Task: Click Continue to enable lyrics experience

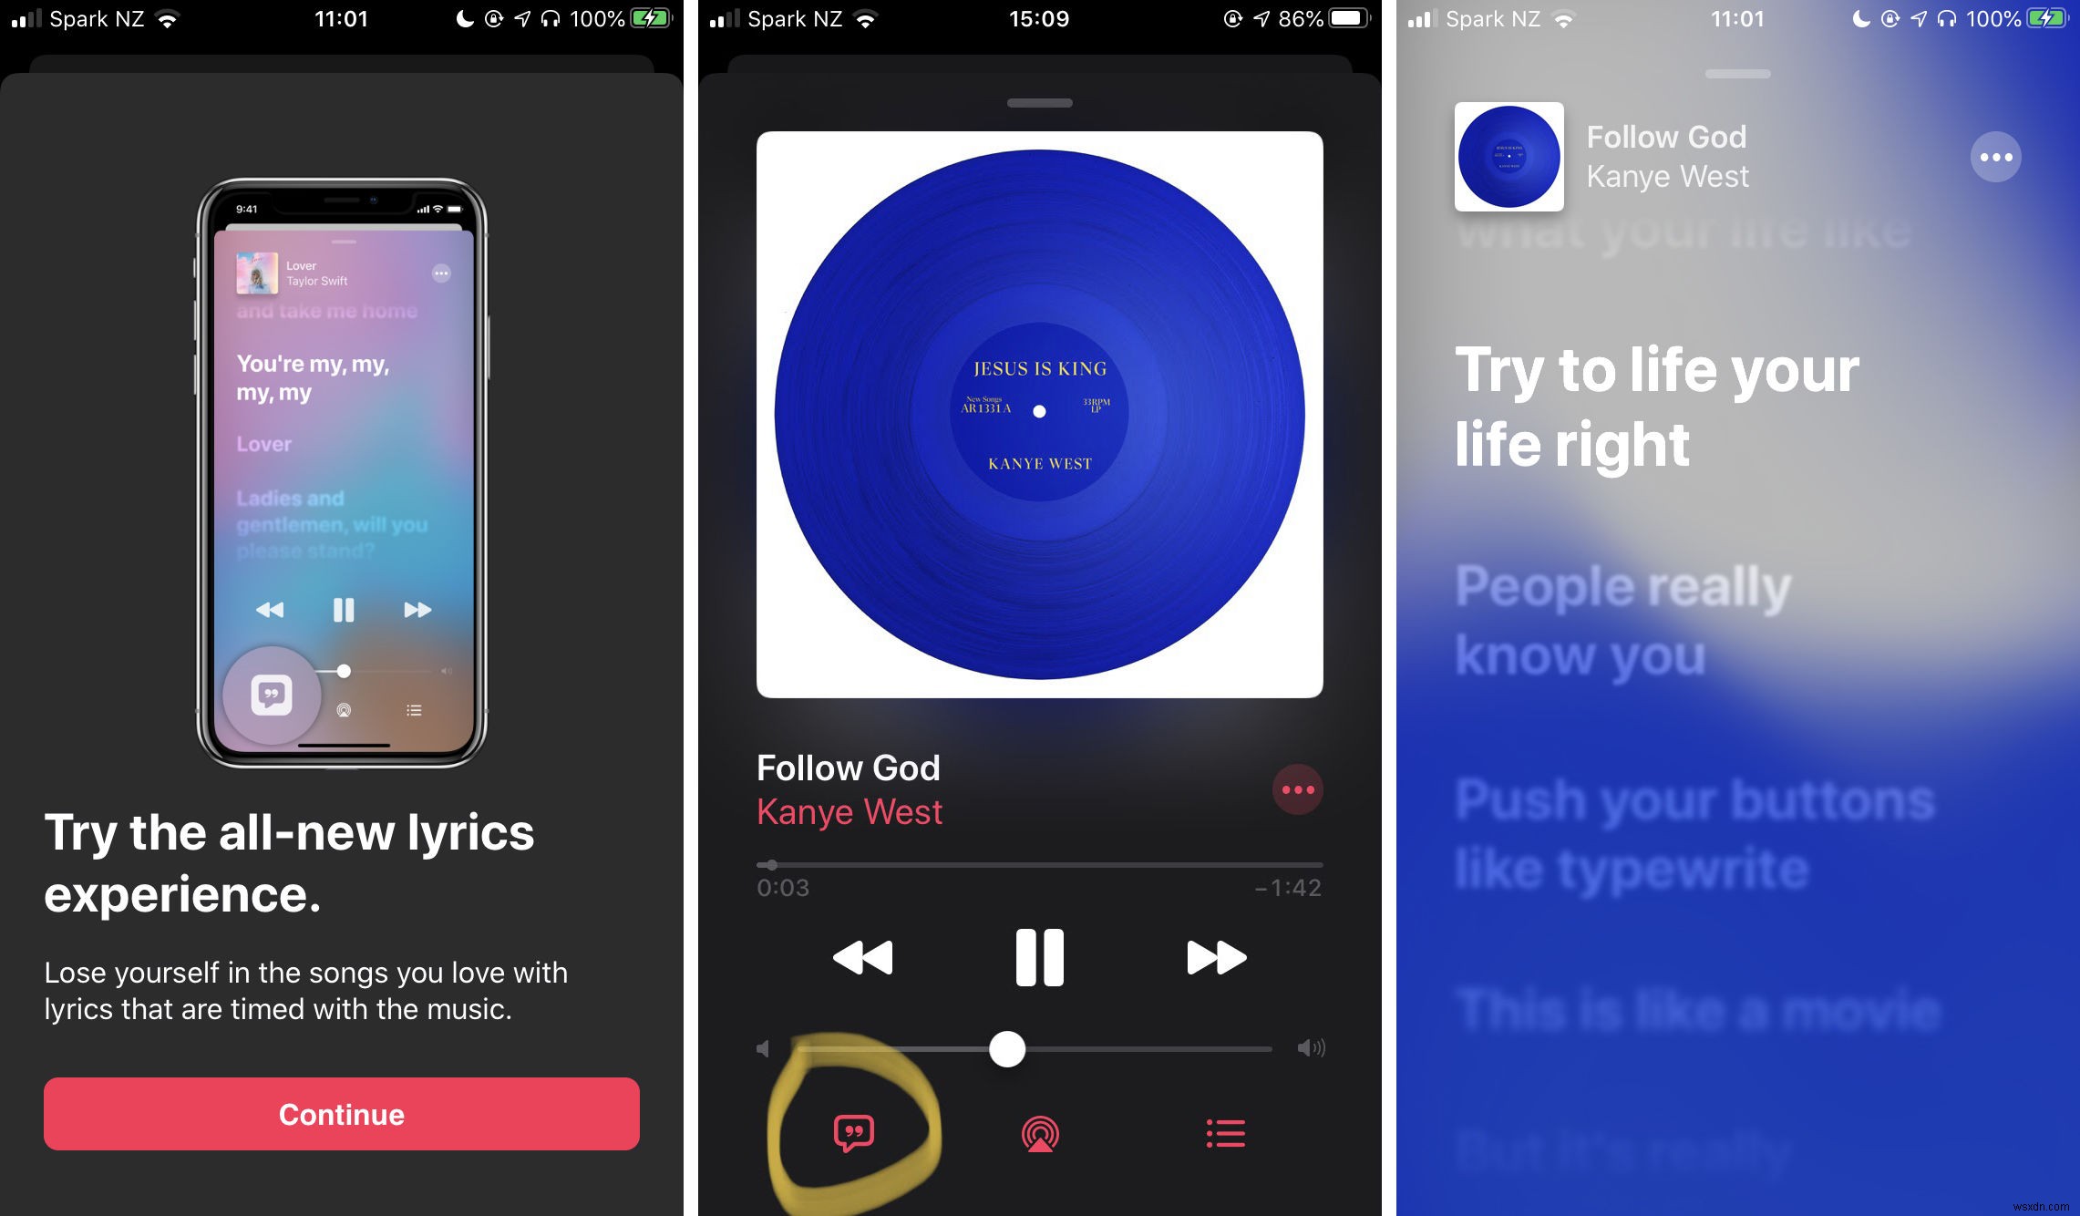Action: point(346,1113)
